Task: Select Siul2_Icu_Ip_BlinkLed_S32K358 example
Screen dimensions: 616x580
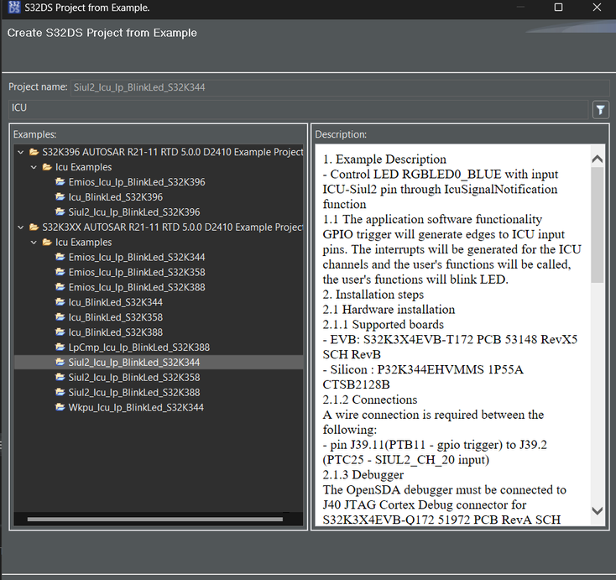Action: point(134,377)
